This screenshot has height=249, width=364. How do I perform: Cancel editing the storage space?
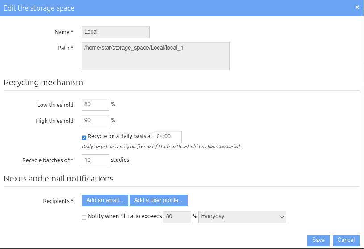346,241
